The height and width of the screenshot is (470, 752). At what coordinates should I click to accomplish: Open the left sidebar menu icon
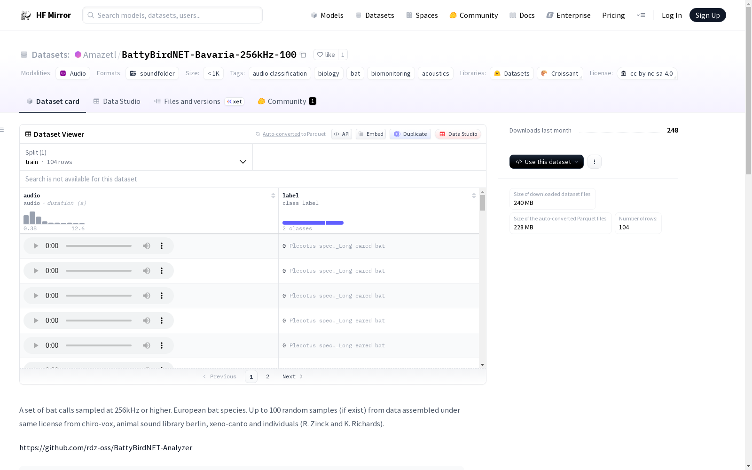point(2,130)
